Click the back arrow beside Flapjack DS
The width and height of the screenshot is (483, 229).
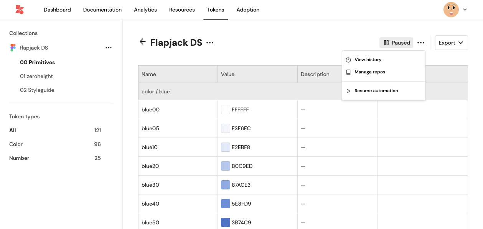pyautogui.click(x=143, y=42)
